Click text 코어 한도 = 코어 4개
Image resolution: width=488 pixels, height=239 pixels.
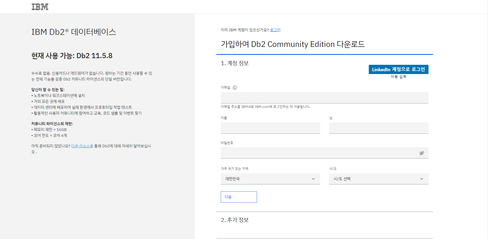coord(50,136)
